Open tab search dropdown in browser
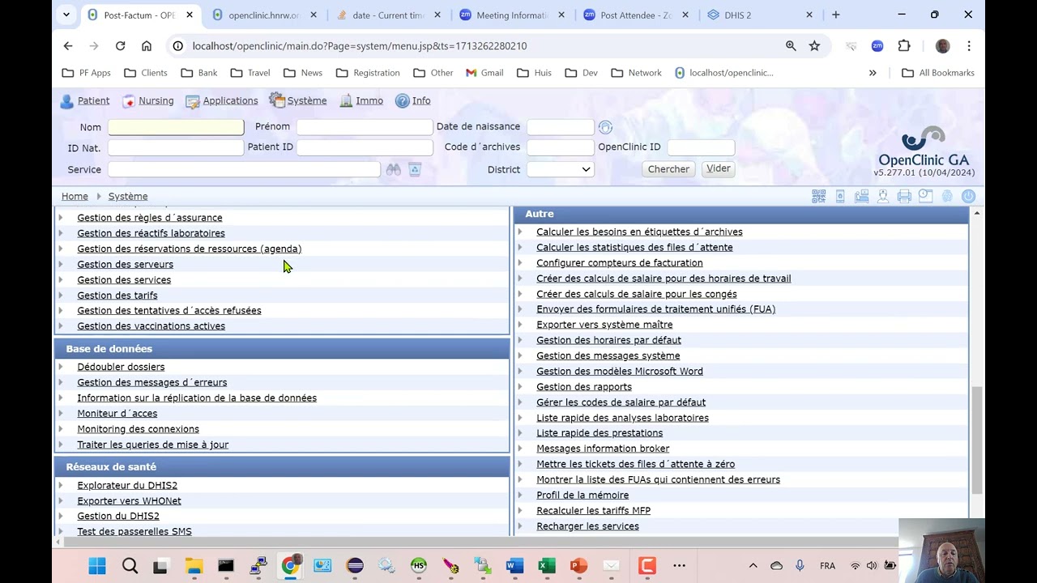This screenshot has width=1037, height=583. pyautogui.click(x=66, y=15)
